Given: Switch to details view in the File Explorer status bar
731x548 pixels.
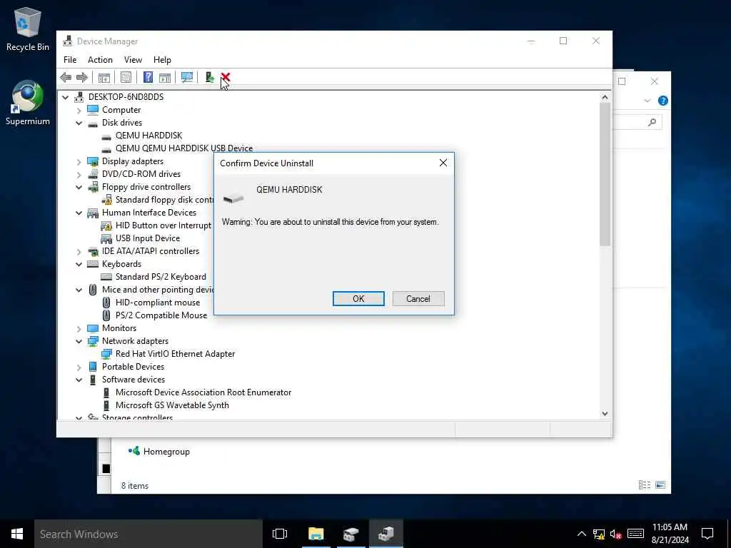Looking at the screenshot, I should coord(645,485).
